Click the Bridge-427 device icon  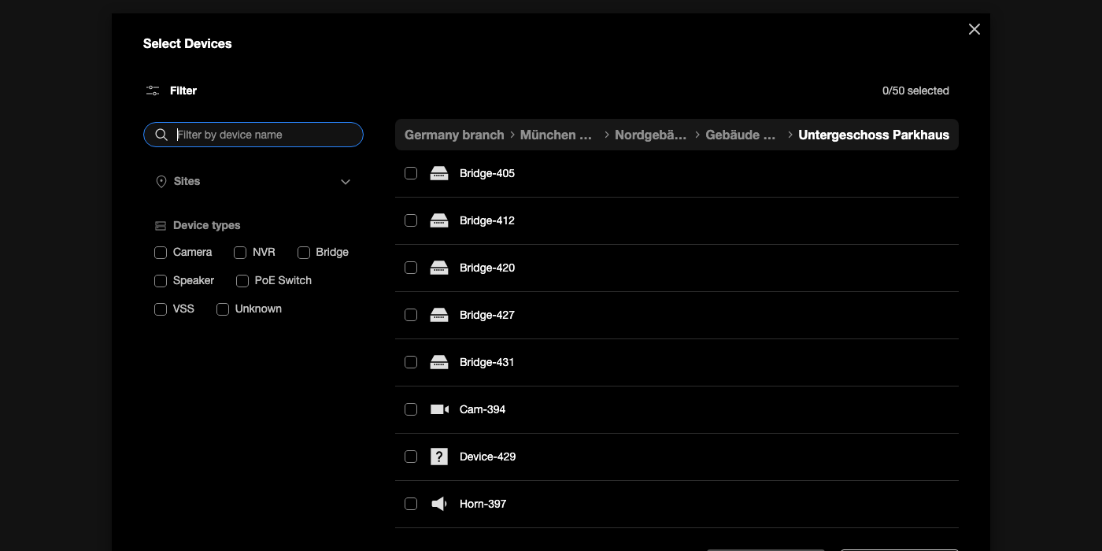pos(439,315)
